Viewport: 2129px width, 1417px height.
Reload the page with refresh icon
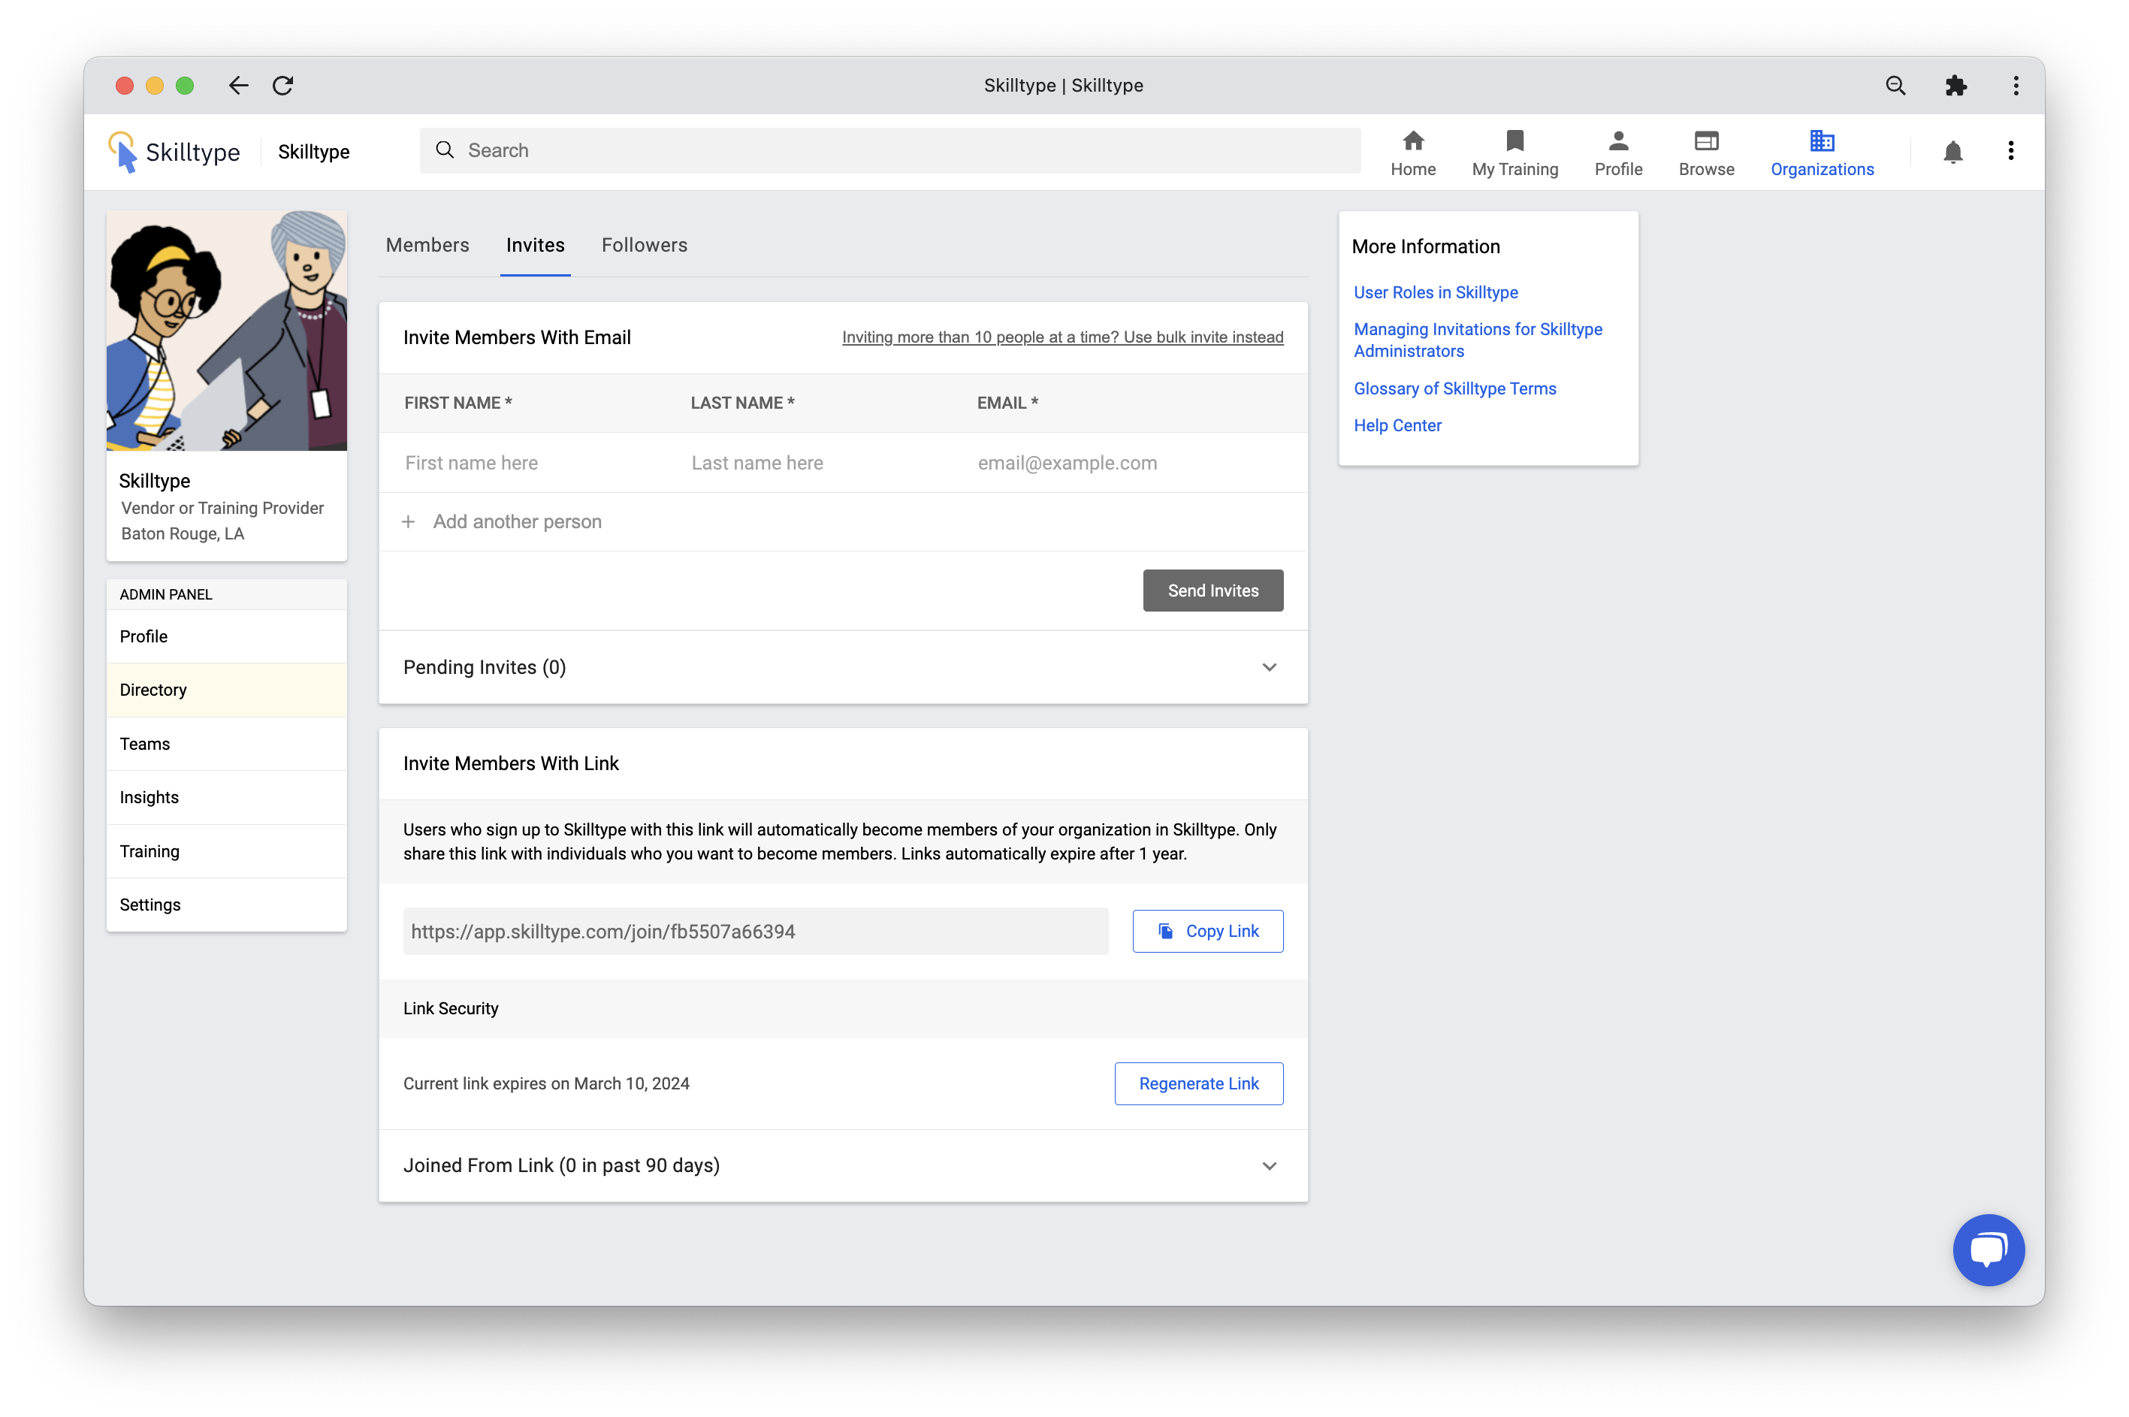click(x=283, y=86)
